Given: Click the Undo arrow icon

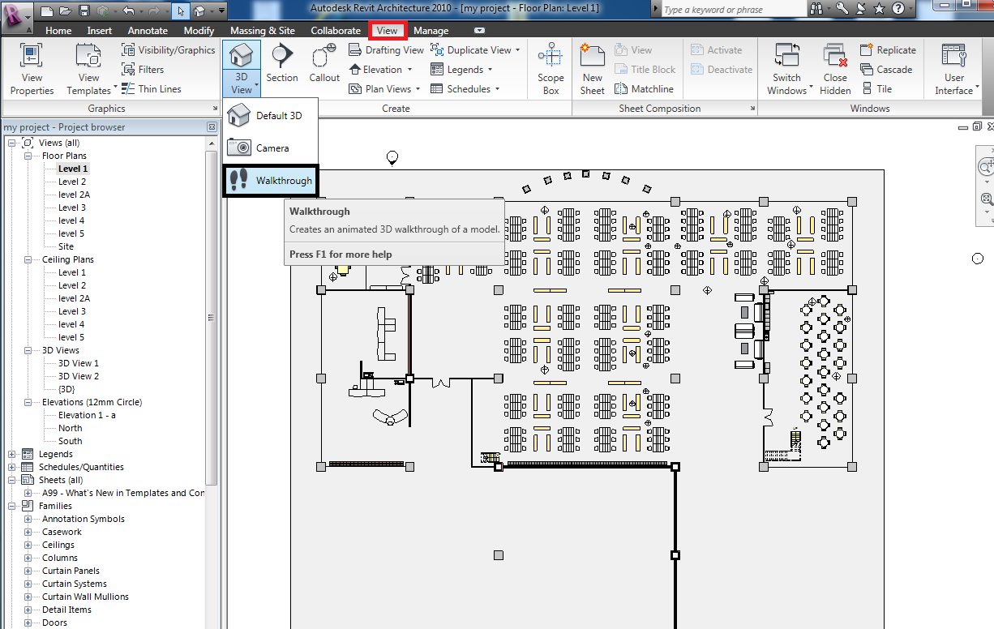Looking at the screenshot, I should pyautogui.click(x=128, y=11).
